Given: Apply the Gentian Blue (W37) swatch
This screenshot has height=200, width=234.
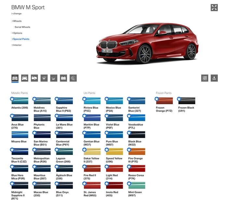Looking at the screenshot, I should 92,134.
